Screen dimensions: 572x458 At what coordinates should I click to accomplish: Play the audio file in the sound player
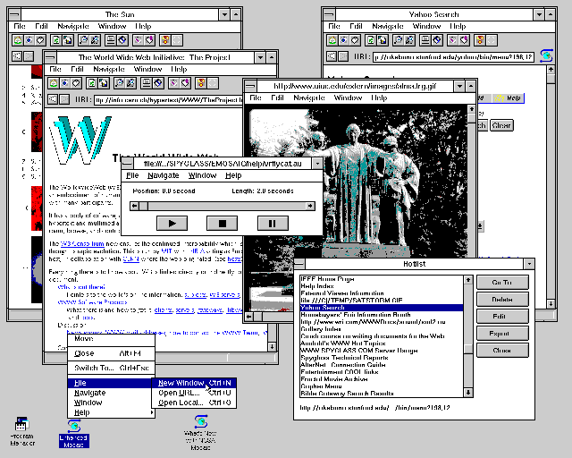[172, 224]
